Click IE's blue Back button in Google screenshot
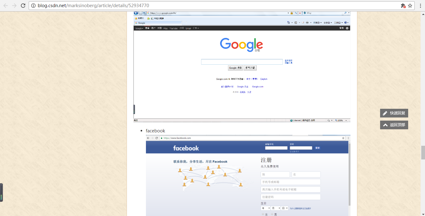The image size is (425, 216). click(x=136, y=13)
